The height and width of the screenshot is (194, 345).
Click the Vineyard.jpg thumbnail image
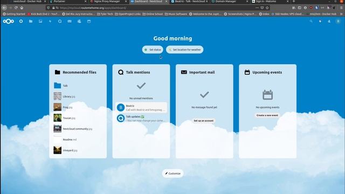pos(58,150)
